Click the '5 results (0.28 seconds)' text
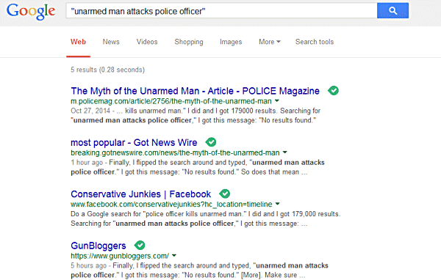This screenshot has height=280, width=441. [108, 70]
